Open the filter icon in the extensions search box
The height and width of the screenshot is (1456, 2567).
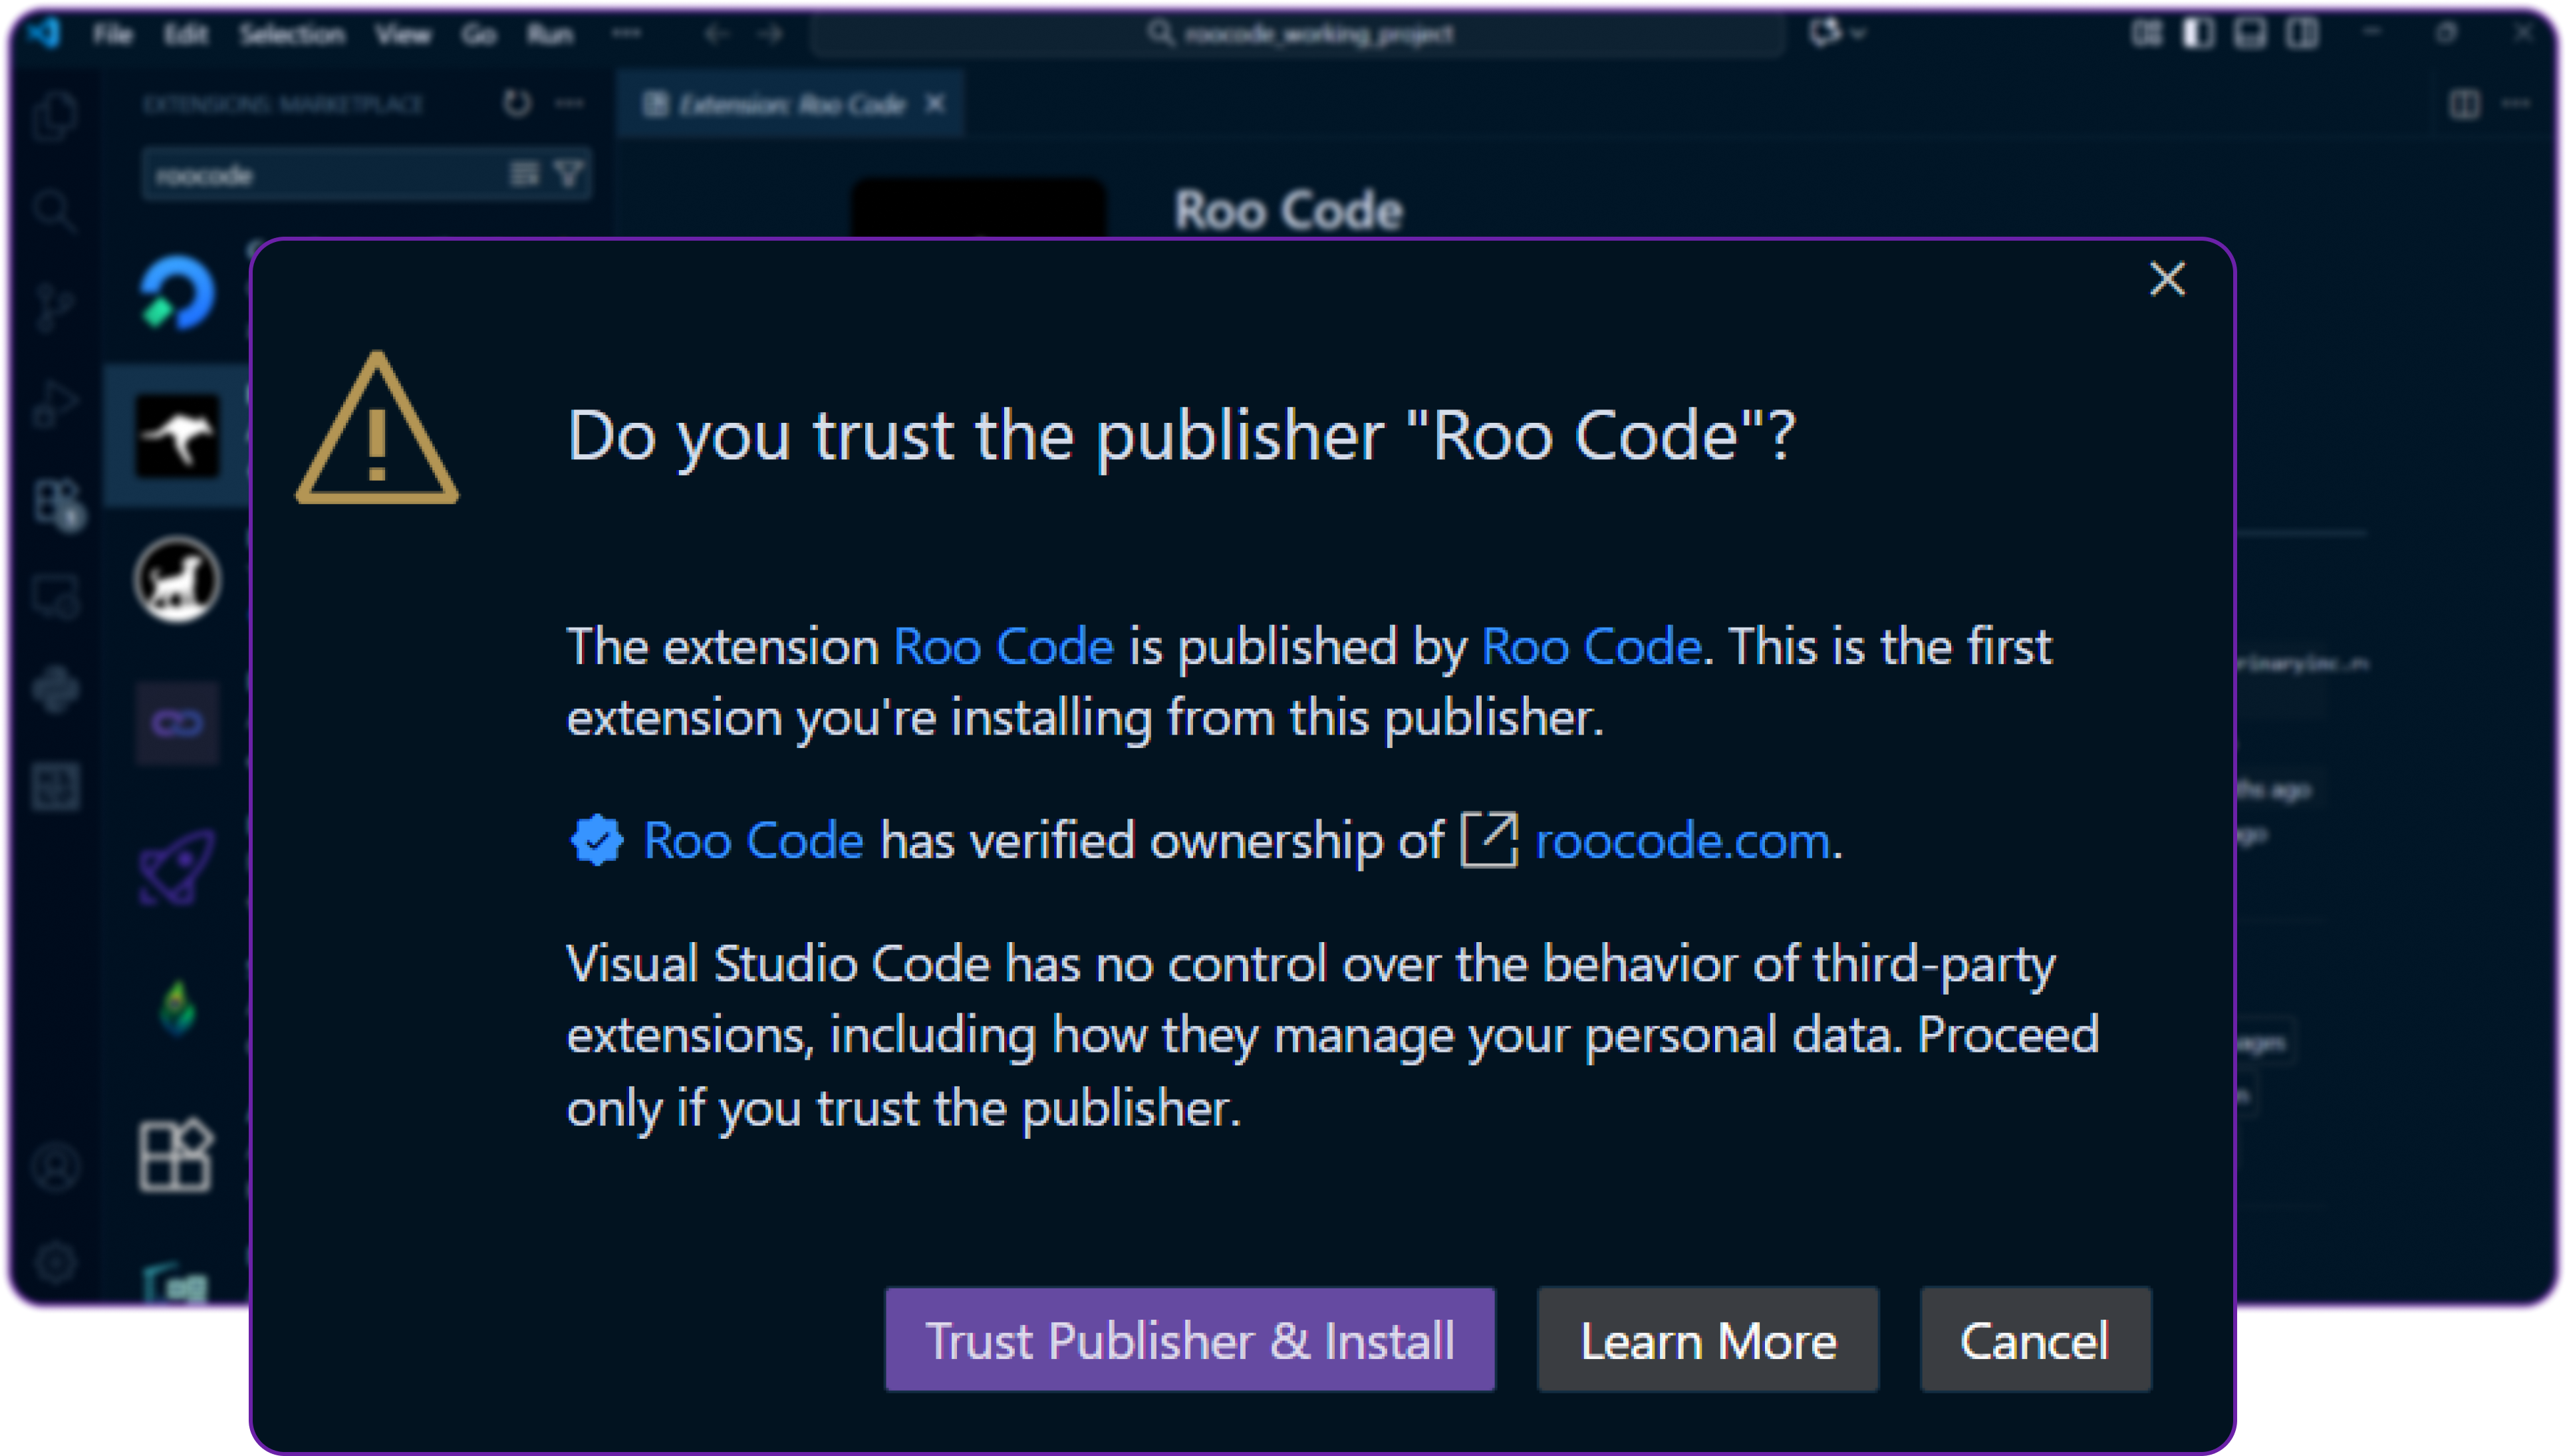569,173
